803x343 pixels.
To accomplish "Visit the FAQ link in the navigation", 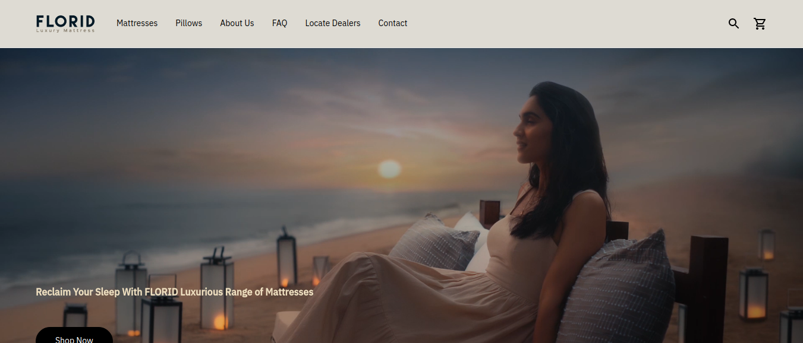I will pyautogui.click(x=279, y=23).
